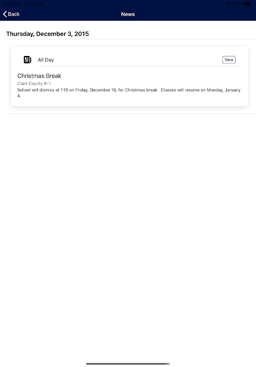The width and height of the screenshot is (256, 367).
Task: Click the Clark County R-1 source label
Action: (34, 83)
